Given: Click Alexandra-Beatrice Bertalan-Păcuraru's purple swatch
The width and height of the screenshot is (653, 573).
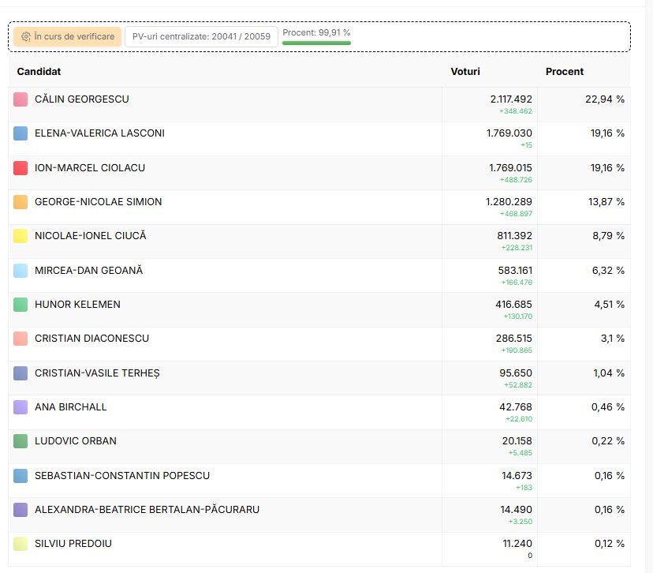Looking at the screenshot, I should [x=21, y=510].
